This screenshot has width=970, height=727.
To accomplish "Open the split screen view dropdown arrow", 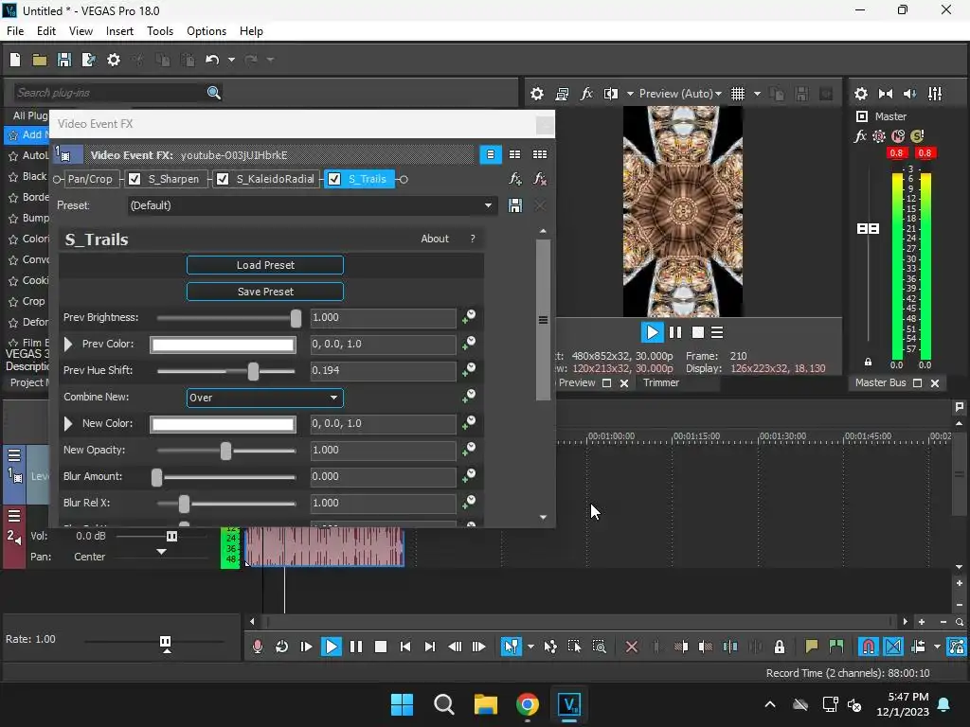I will click(x=630, y=94).
